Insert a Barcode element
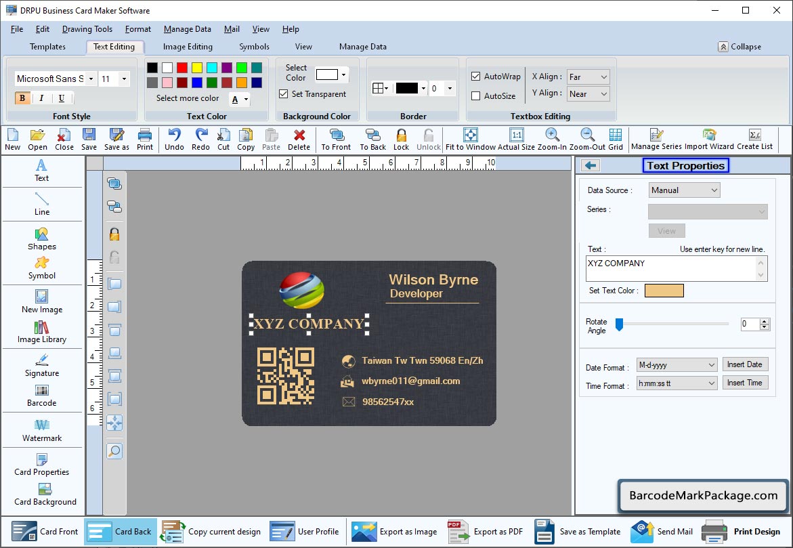Viewport: 793px width, 548px height. (42, 396)
